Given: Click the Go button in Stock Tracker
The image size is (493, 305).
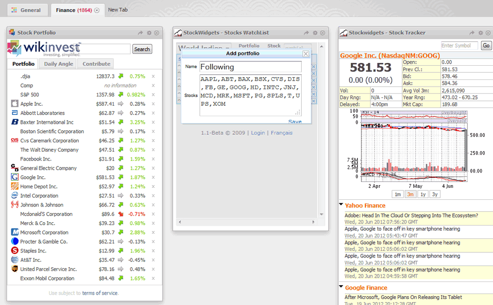Looking at the screenshot, I should coord(486,45).
